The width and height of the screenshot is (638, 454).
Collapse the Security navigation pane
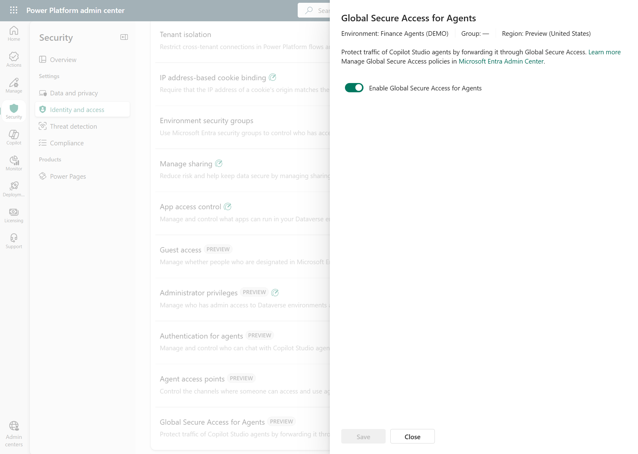124,37
